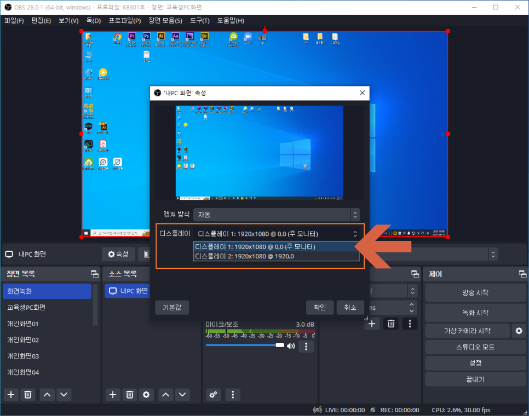The height and width of the screenshot is (416, 529).
Task: Toggle 스튜디오 모드 button
Action: tap(475, 347)
